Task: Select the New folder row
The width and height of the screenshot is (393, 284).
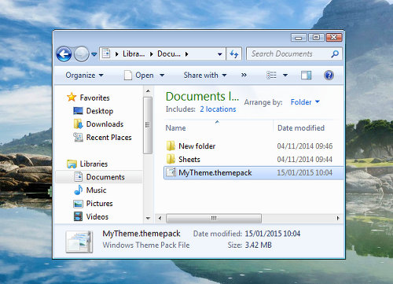Action: 253,146
